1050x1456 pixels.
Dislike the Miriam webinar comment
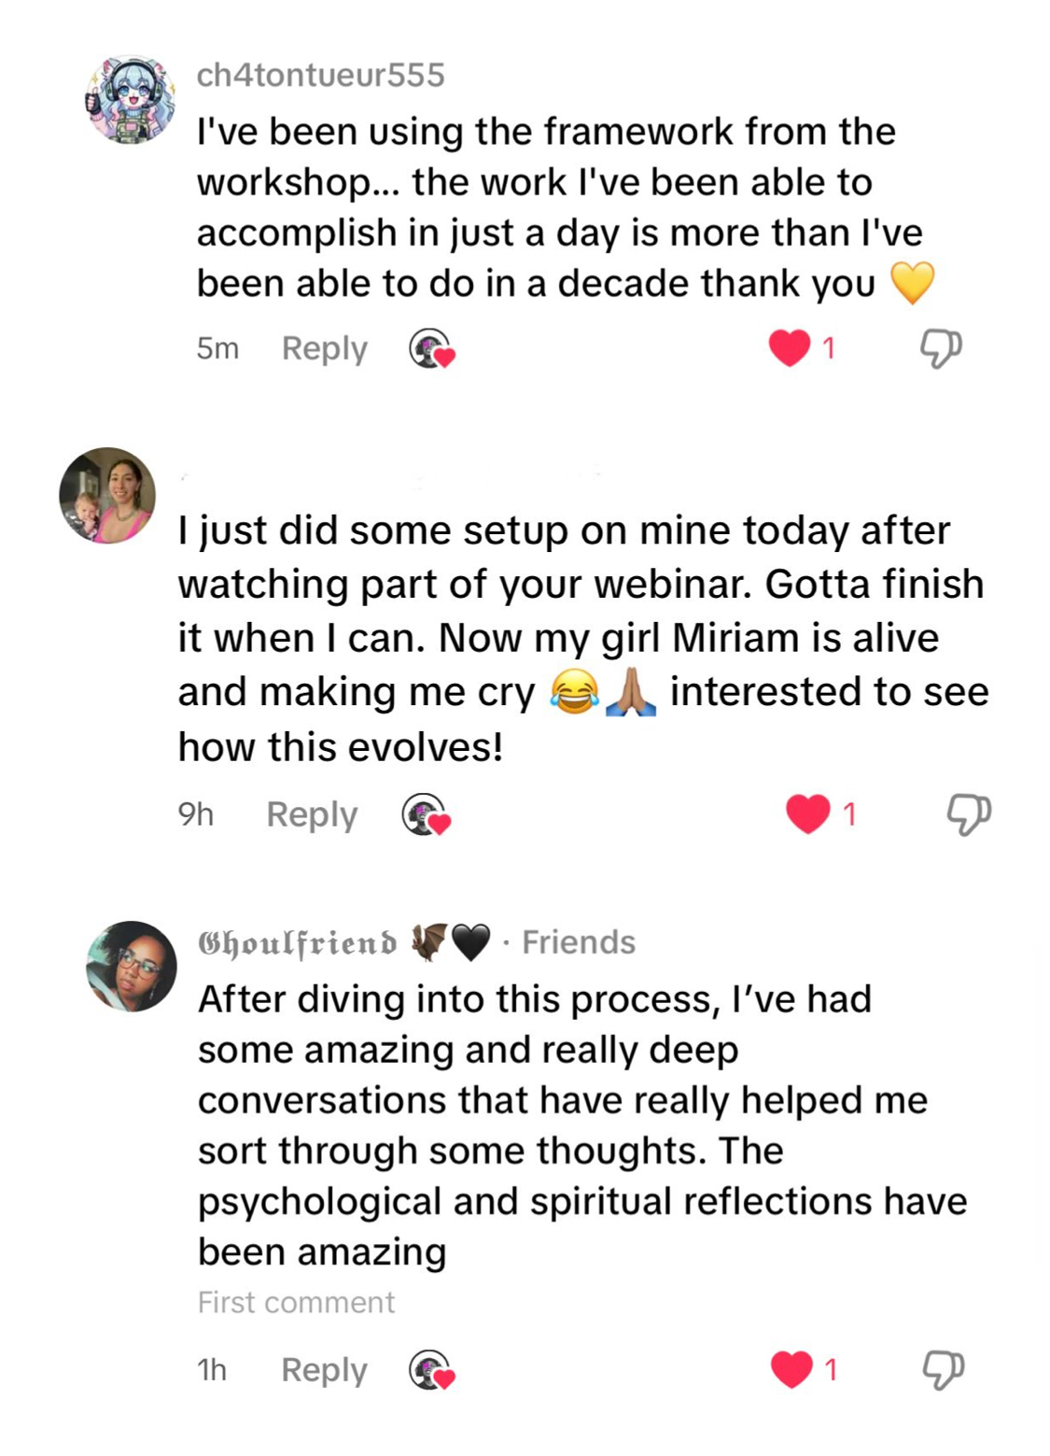968,813
